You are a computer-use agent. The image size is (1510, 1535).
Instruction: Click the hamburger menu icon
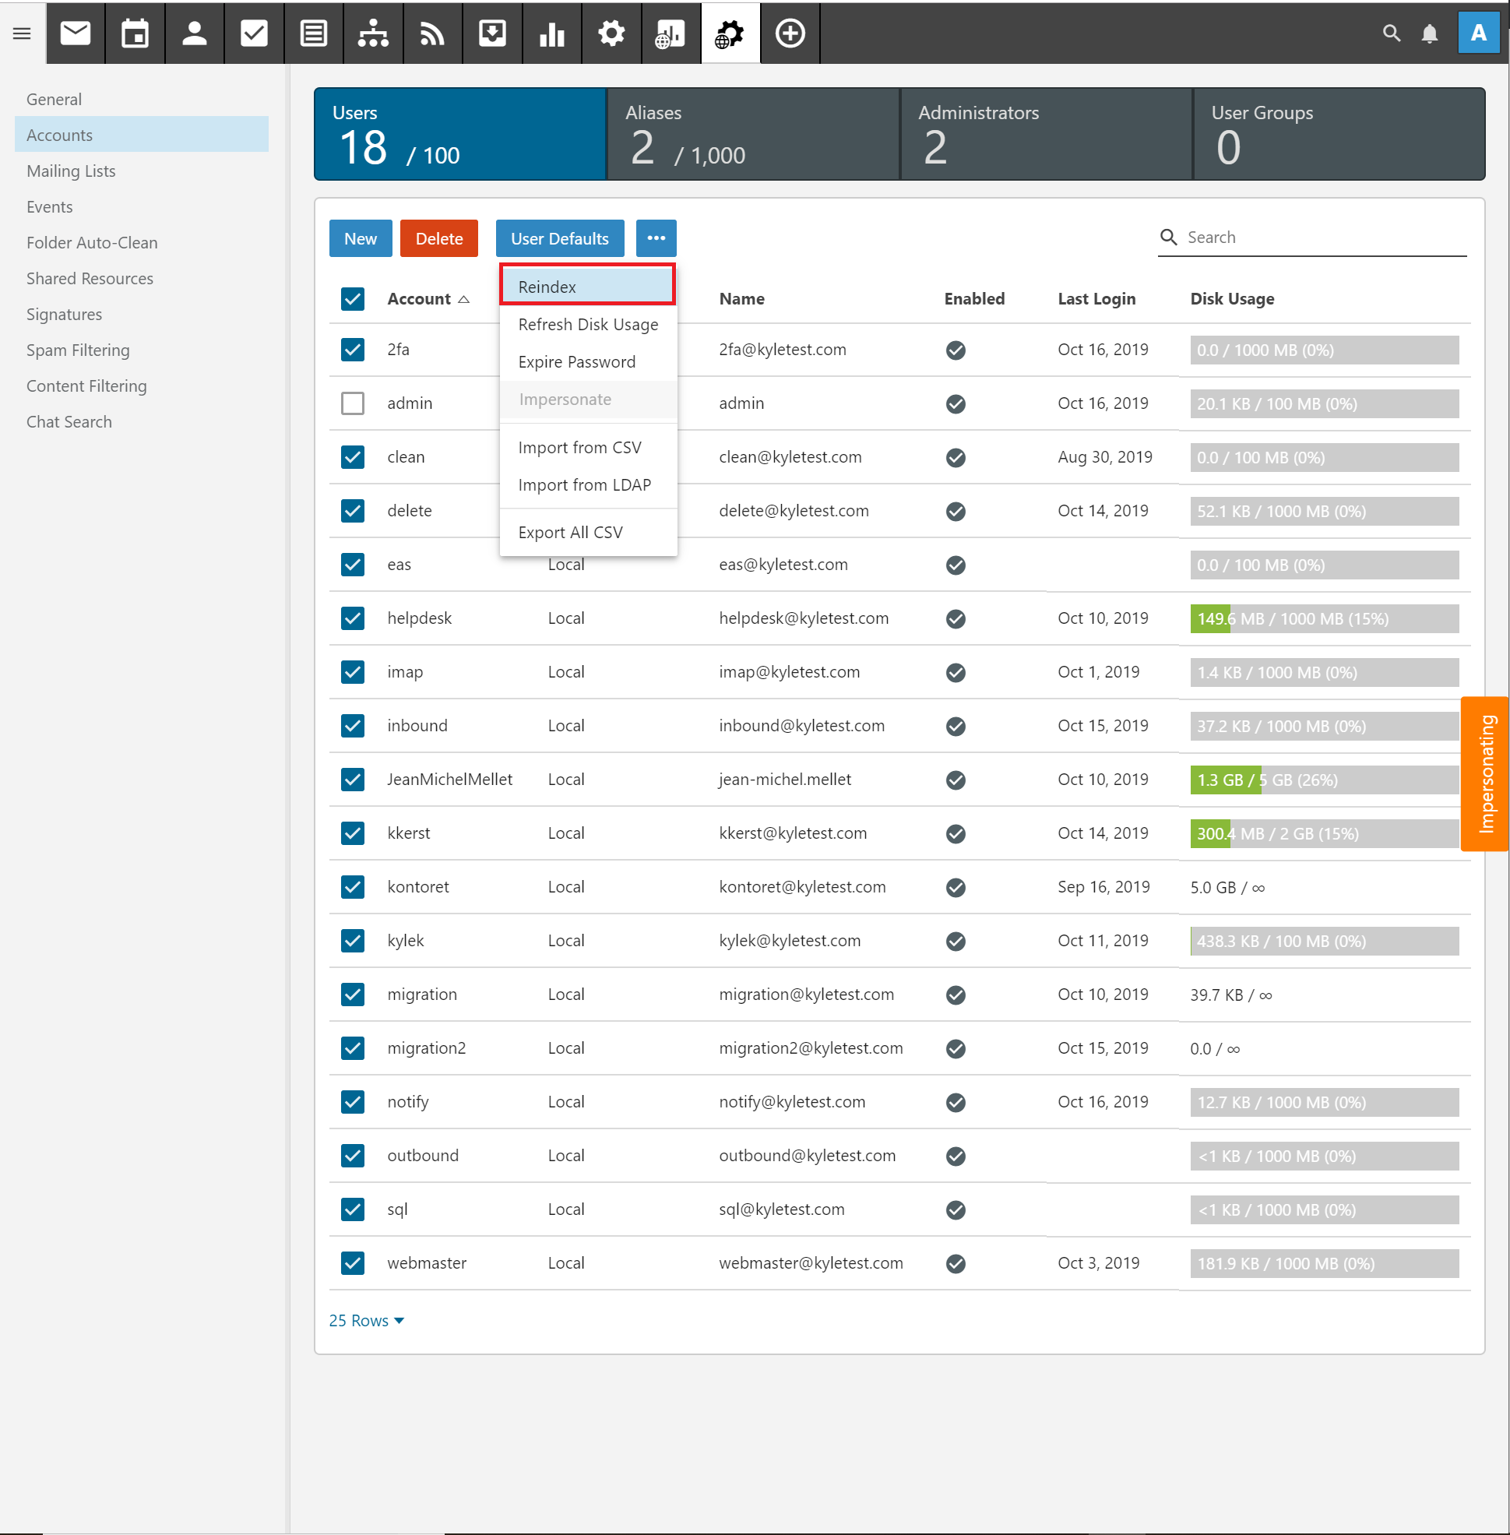[23, 33]
